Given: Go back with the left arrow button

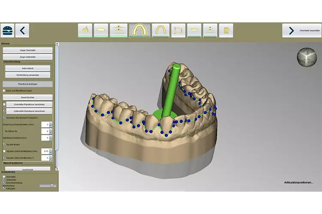Looking at the screenshot, I should click(x=22, y=30).
